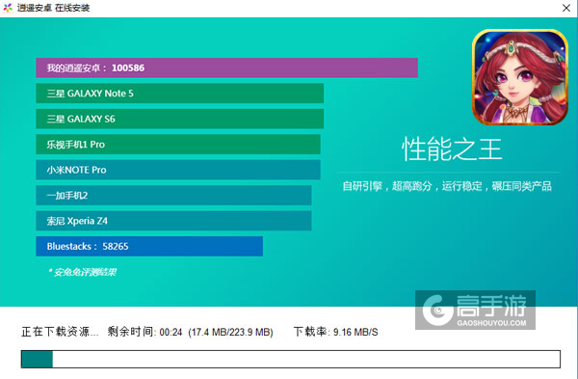Click the 17.4 MB/223.9 MB size readout
Image resolution: width=578 pixels, height=379 pixels.
(x=231, y=332)
